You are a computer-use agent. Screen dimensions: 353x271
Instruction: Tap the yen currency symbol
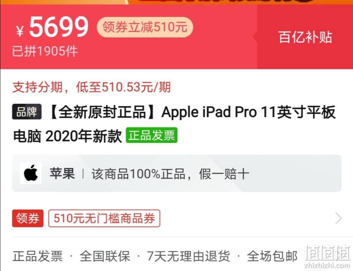[20, 31]
